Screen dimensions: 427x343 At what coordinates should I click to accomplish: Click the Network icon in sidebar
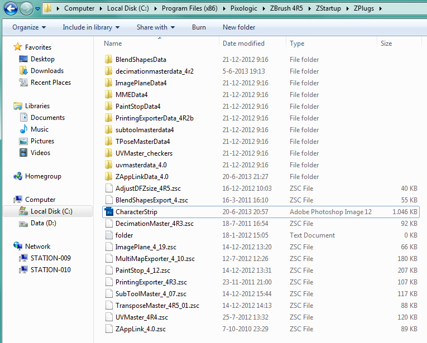click(18, 246)
